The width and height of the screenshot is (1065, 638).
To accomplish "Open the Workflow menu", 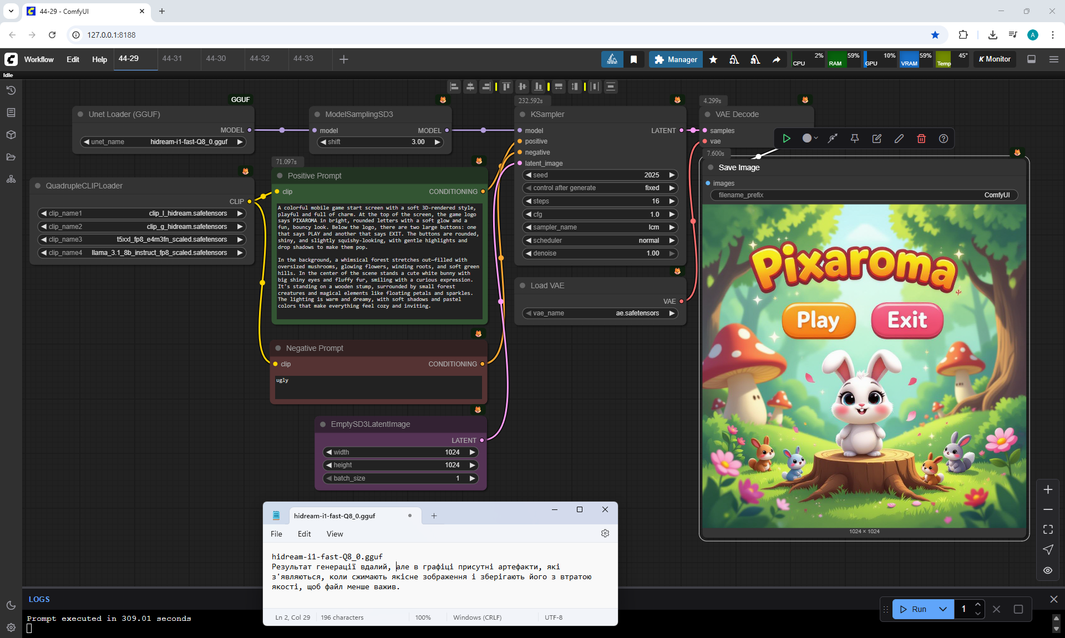I will pos(39,59).
